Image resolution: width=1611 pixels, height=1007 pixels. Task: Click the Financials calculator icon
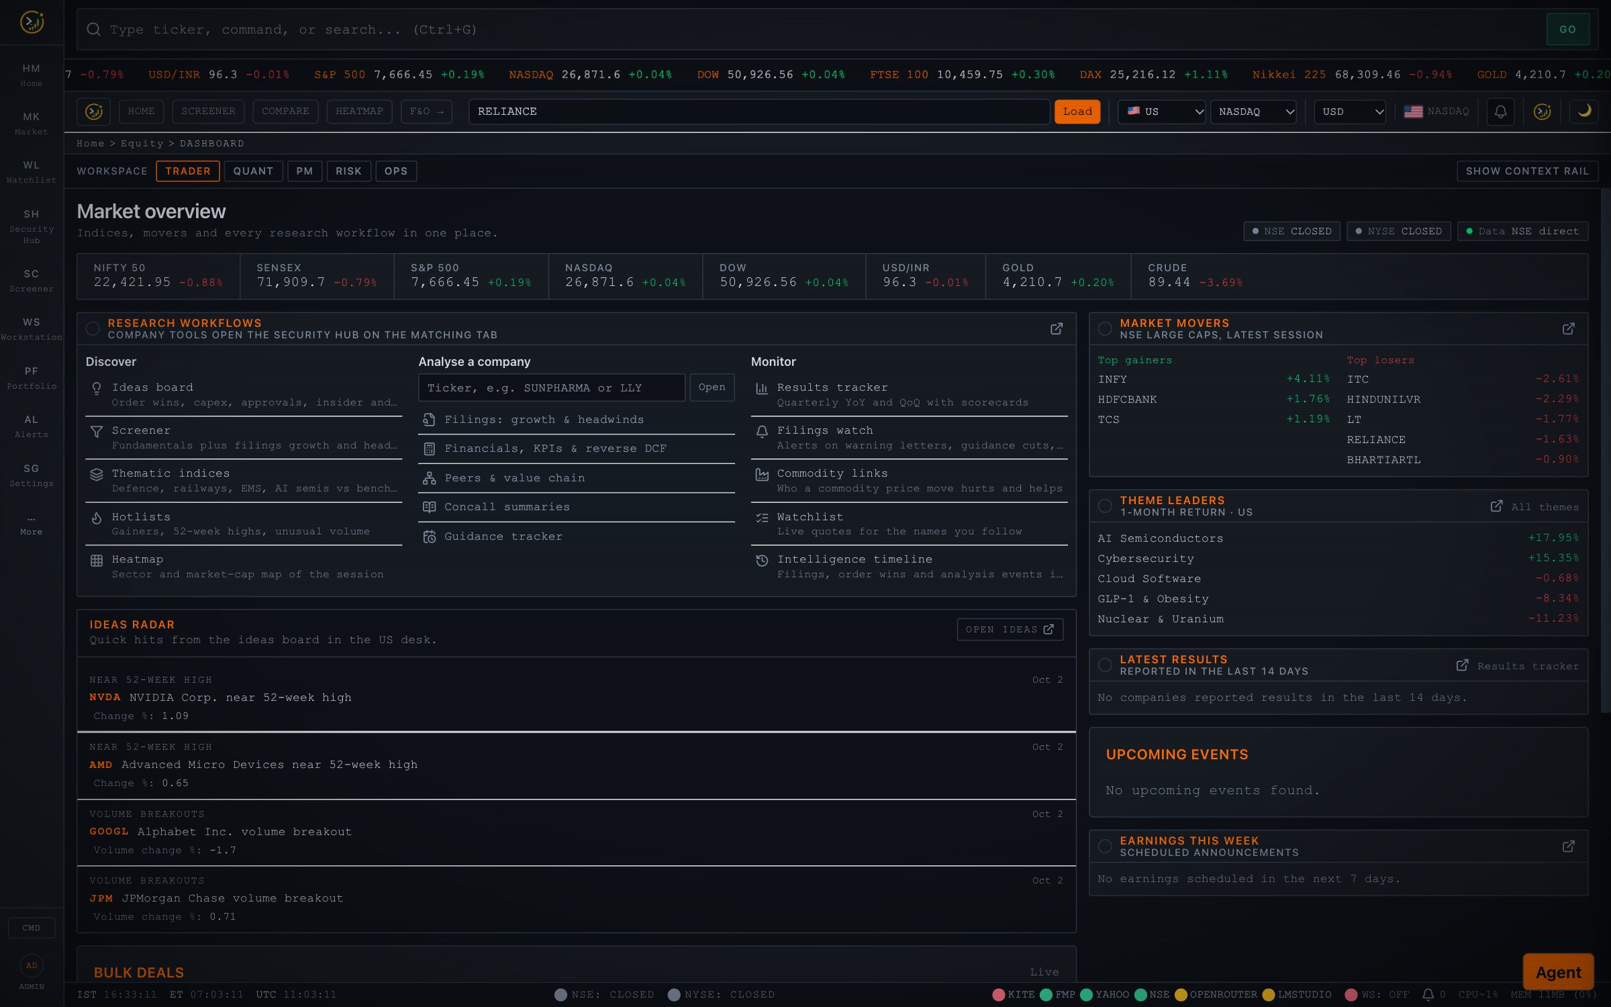430,448
